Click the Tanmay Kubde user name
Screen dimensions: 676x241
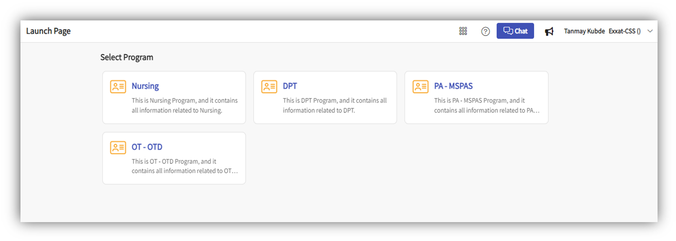(x=584, y=31)
